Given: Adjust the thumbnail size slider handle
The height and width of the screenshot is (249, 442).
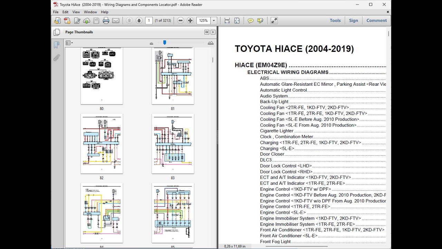Looking at the screenshot, I should pyautogui.click(x=165, y=43).
